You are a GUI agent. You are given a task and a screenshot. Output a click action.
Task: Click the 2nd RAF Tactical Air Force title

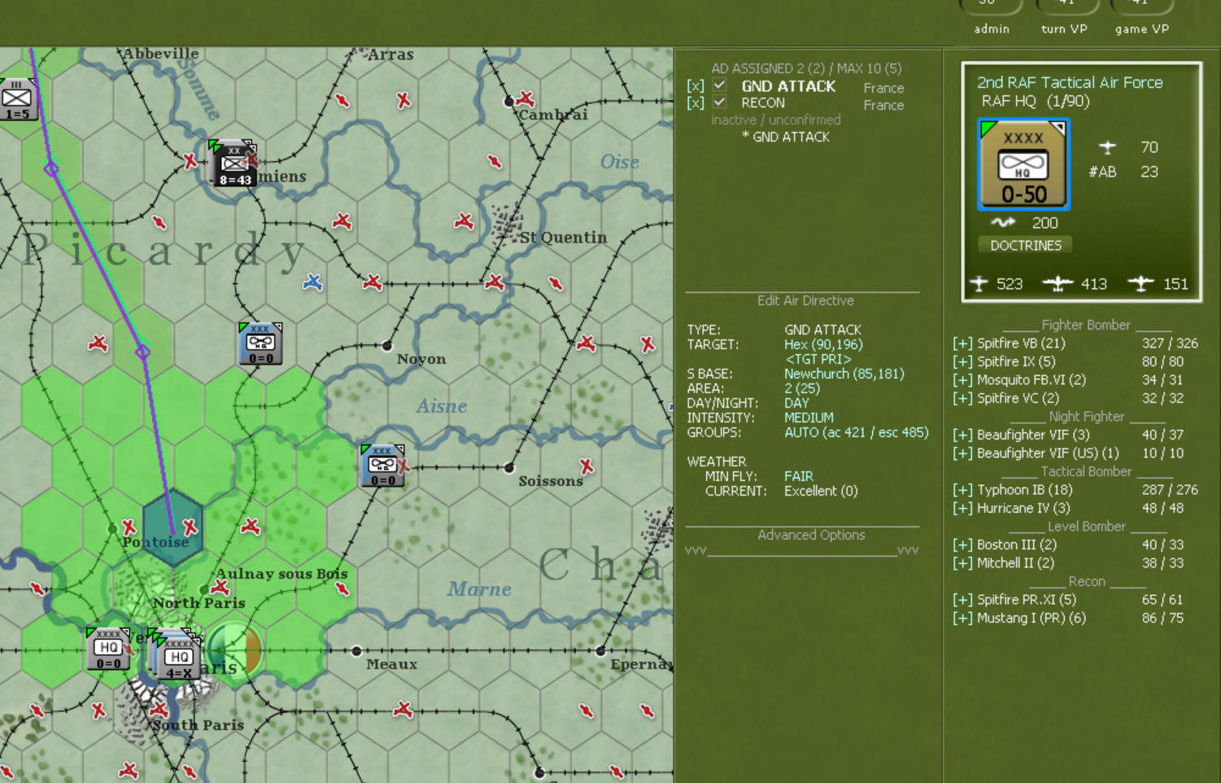(x=1070, y=82)
